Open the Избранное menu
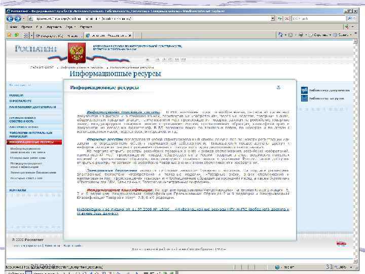The height and width of the screenshot is (274, 365). 54,27
